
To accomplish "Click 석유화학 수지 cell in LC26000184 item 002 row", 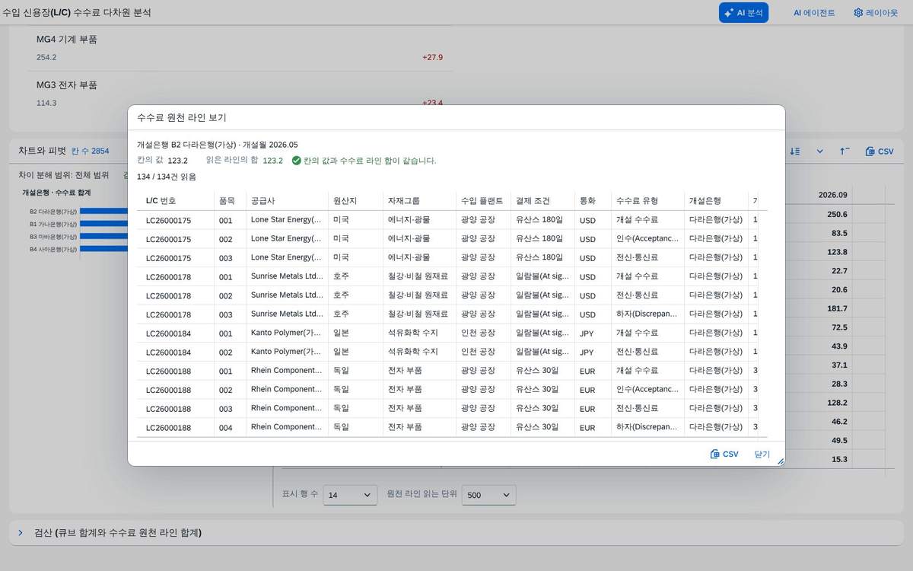I will [x=419, y=352].
